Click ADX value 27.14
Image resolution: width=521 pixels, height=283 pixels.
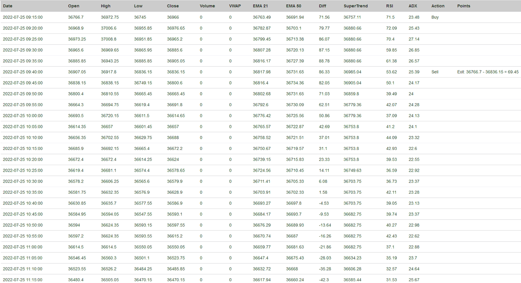point(414,39)
